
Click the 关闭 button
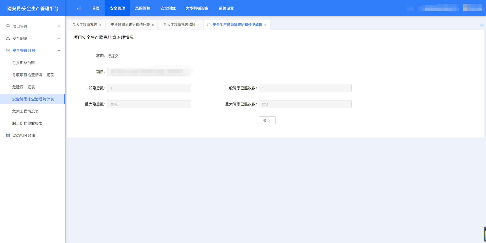point(267,120)
